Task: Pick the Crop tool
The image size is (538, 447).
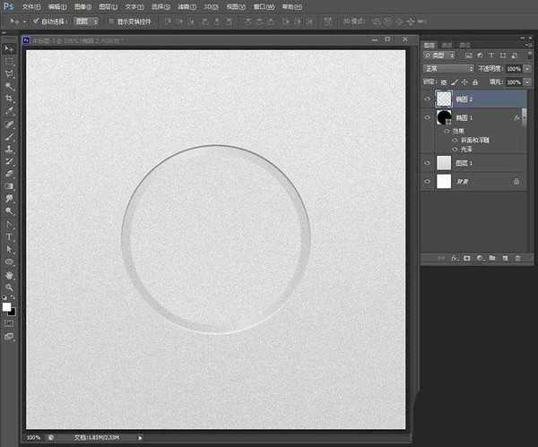Action: tap(9, 99)
